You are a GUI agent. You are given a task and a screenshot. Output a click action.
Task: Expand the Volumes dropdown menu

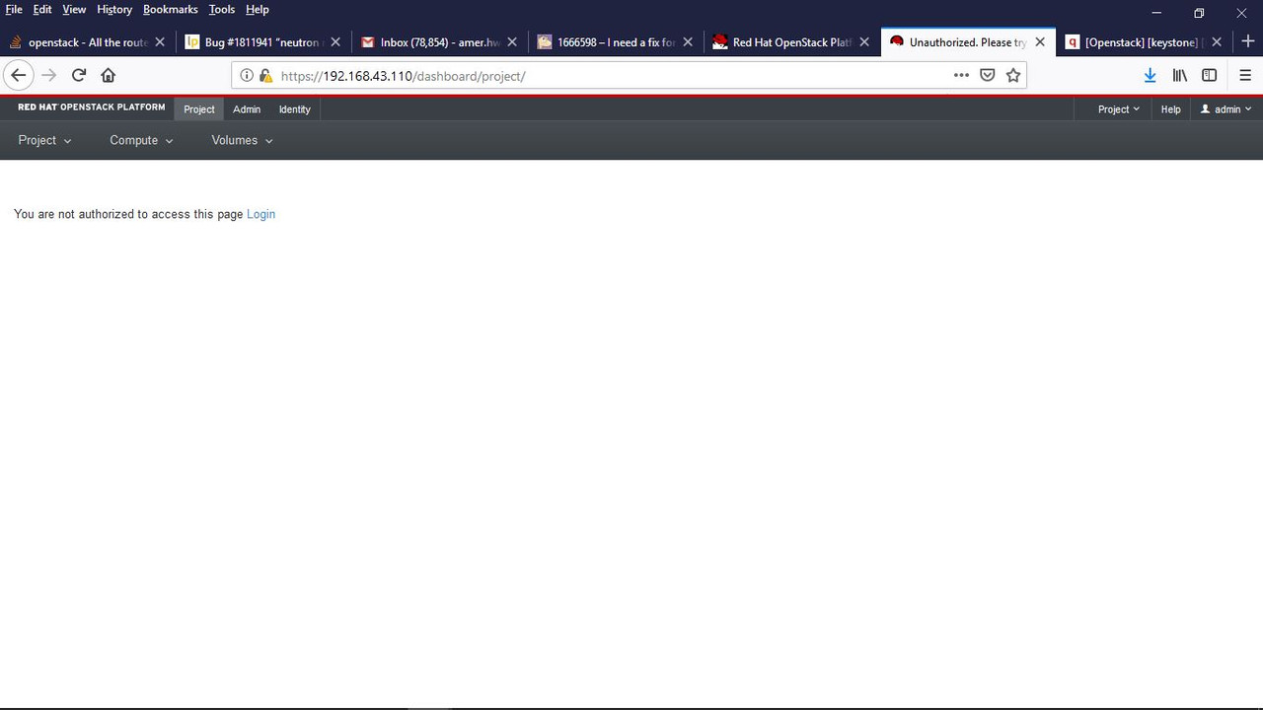[242, 140]
